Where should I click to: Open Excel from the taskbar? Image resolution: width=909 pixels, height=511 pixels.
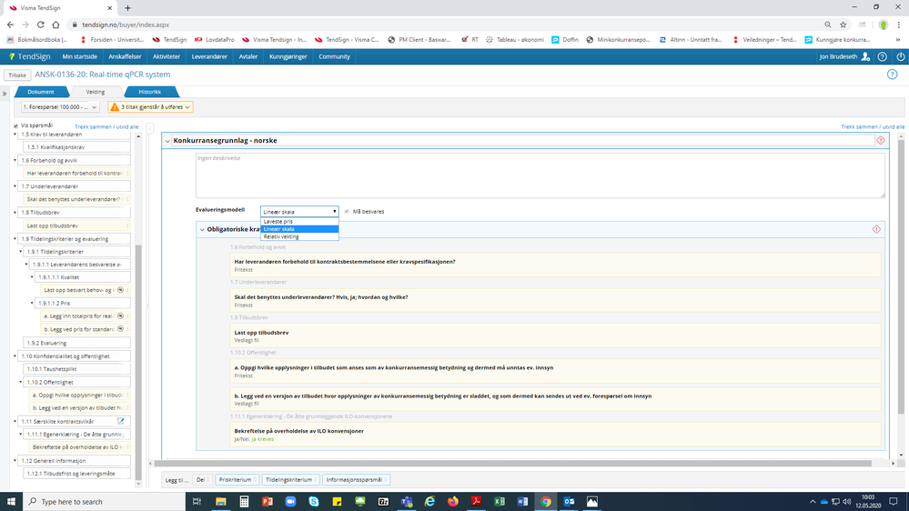500,502
